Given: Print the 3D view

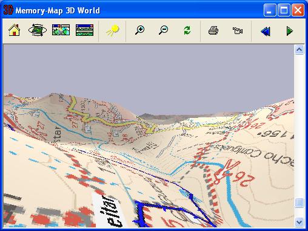Looking at the screenshot, I should pos(213,30).
